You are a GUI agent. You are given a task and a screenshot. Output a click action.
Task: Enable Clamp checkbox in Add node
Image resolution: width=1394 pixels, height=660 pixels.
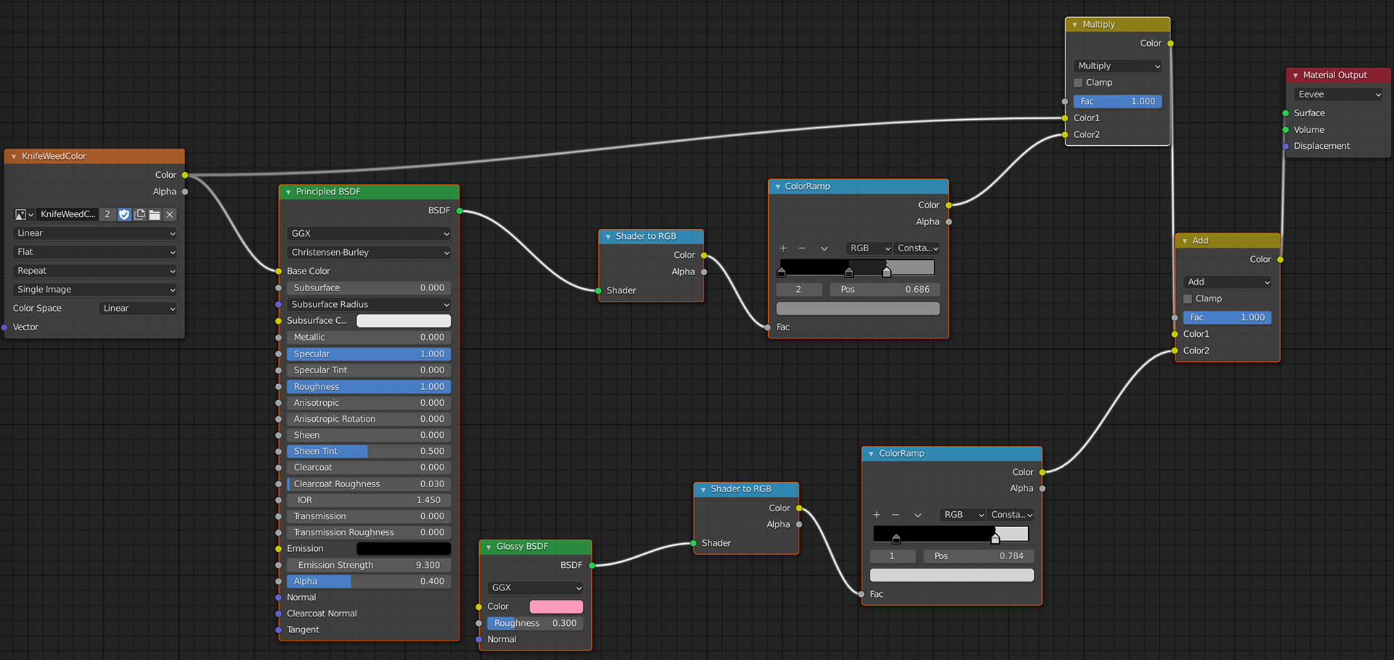tap(1188, 299)
